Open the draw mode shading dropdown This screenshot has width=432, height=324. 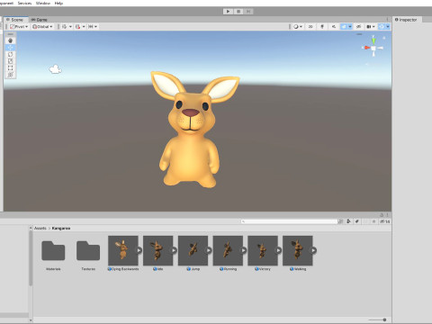pos(298,27)
